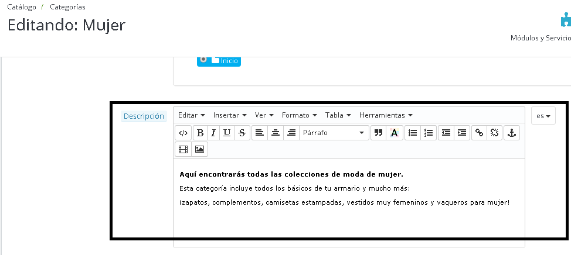Click the line 'Esta categoría incluye todos los básicos'
Screen dimensions: 571x255
295,188
